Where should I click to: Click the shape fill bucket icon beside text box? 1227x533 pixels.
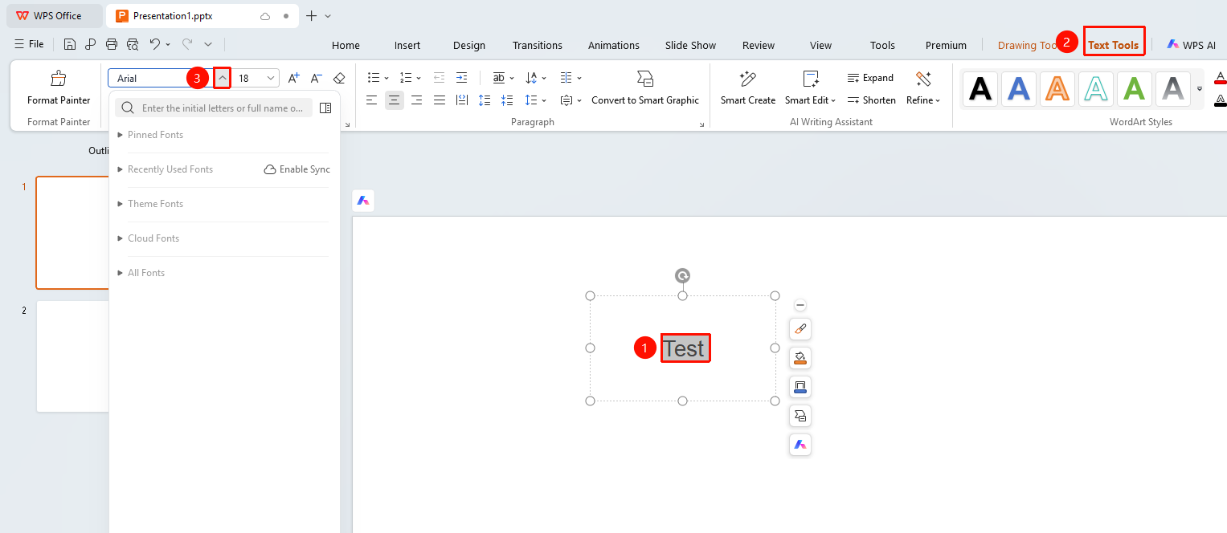[x=800, y=358]
